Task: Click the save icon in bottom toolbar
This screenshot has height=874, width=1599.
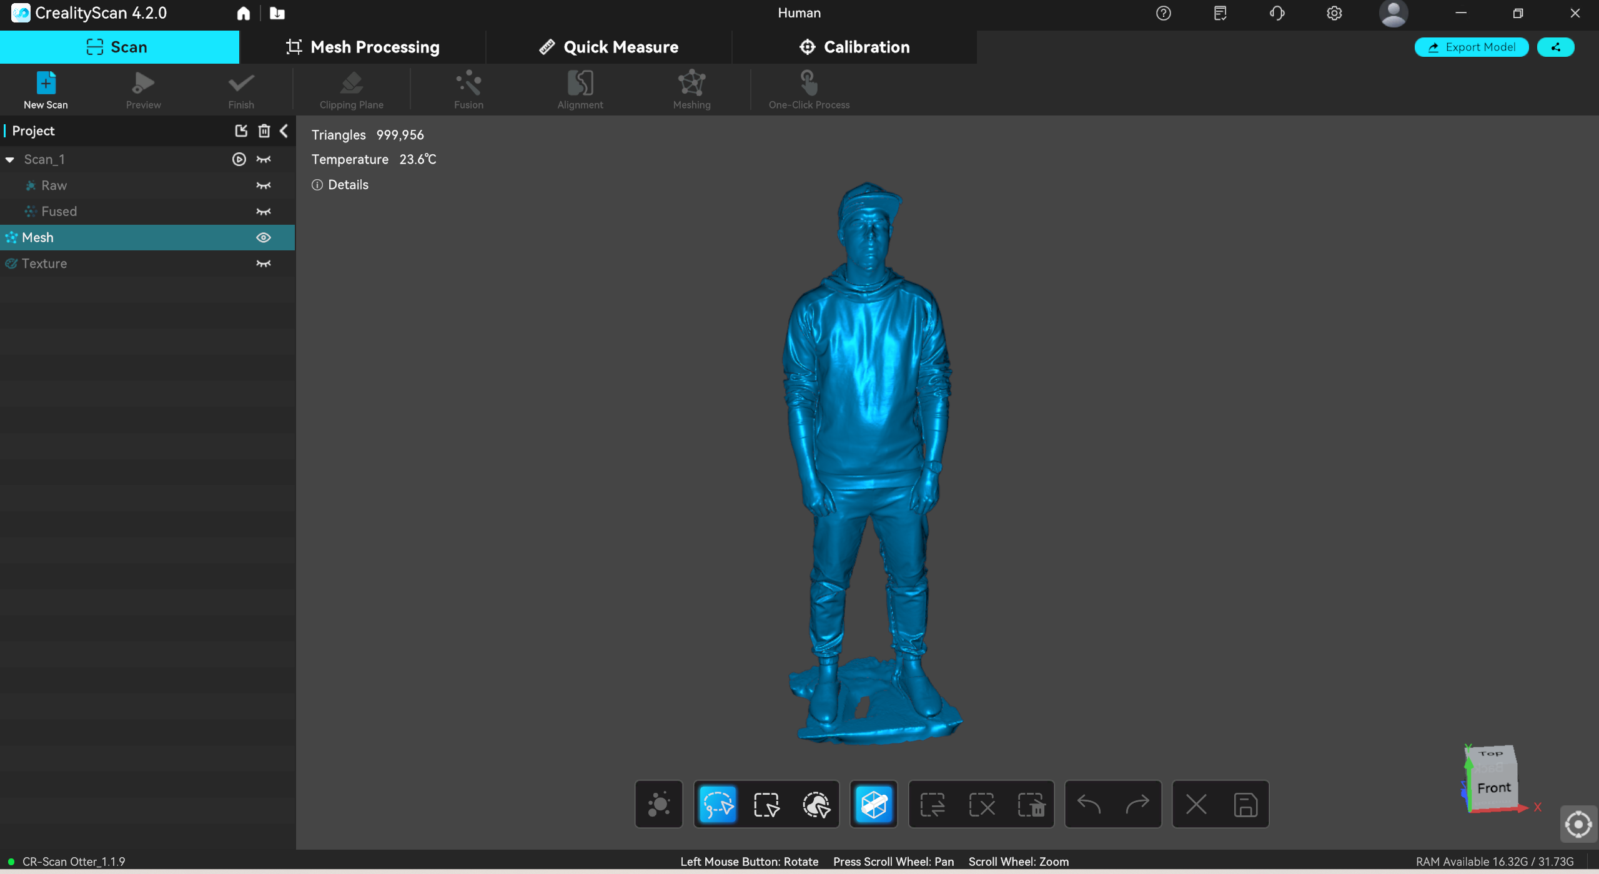Action: pyautogui.click(x=1245, y=804)
